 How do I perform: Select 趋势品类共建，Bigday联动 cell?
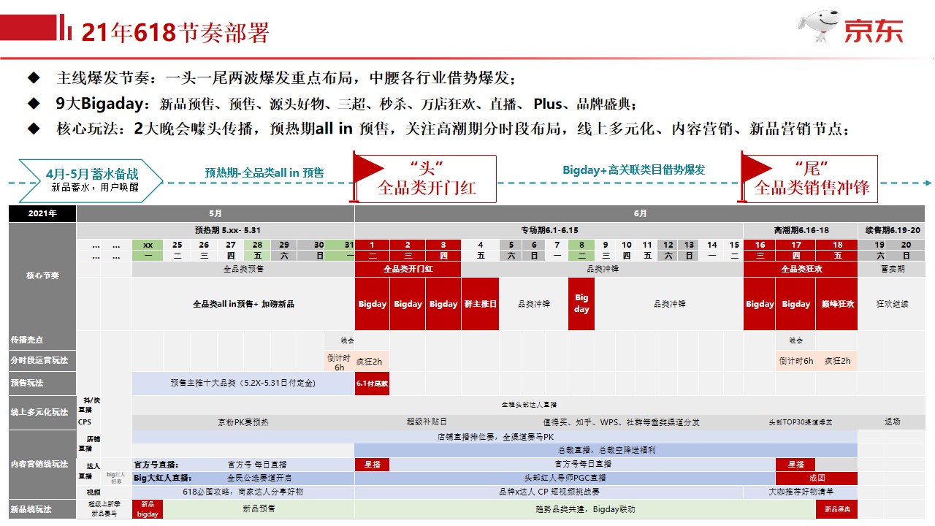click(x=585, y=509)
